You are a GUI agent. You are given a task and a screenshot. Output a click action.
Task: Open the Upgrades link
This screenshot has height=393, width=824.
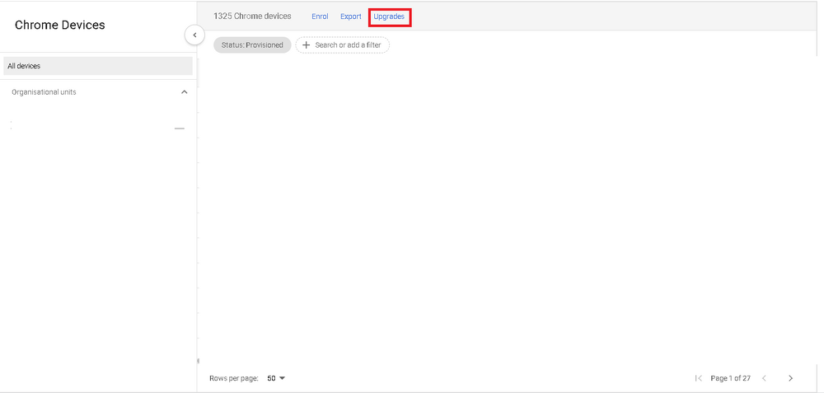pyautogui.click(x=389, y=16)
